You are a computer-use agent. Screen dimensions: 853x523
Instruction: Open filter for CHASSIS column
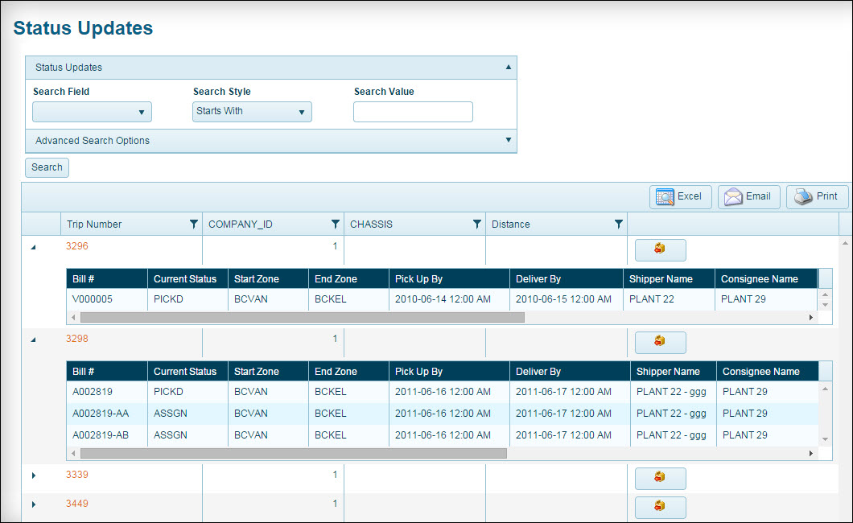476,224
